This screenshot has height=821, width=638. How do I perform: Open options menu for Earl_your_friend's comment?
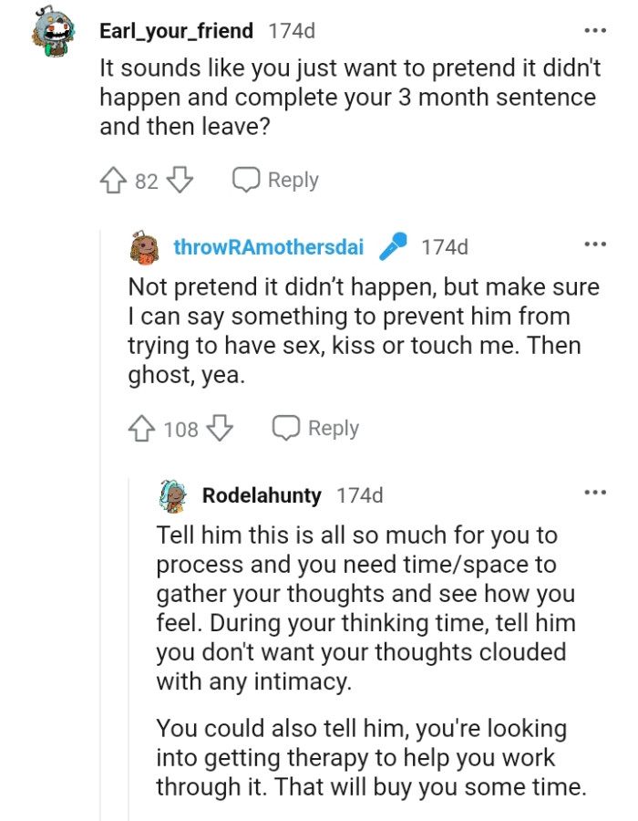(x=594, y=30)
